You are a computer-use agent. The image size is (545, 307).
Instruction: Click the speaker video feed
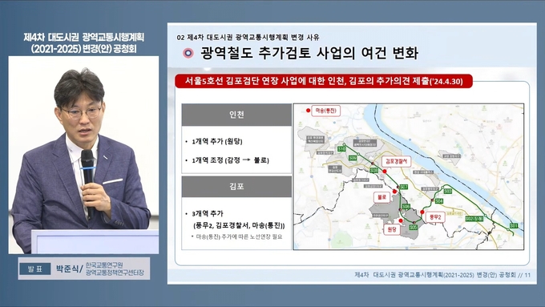84,155
